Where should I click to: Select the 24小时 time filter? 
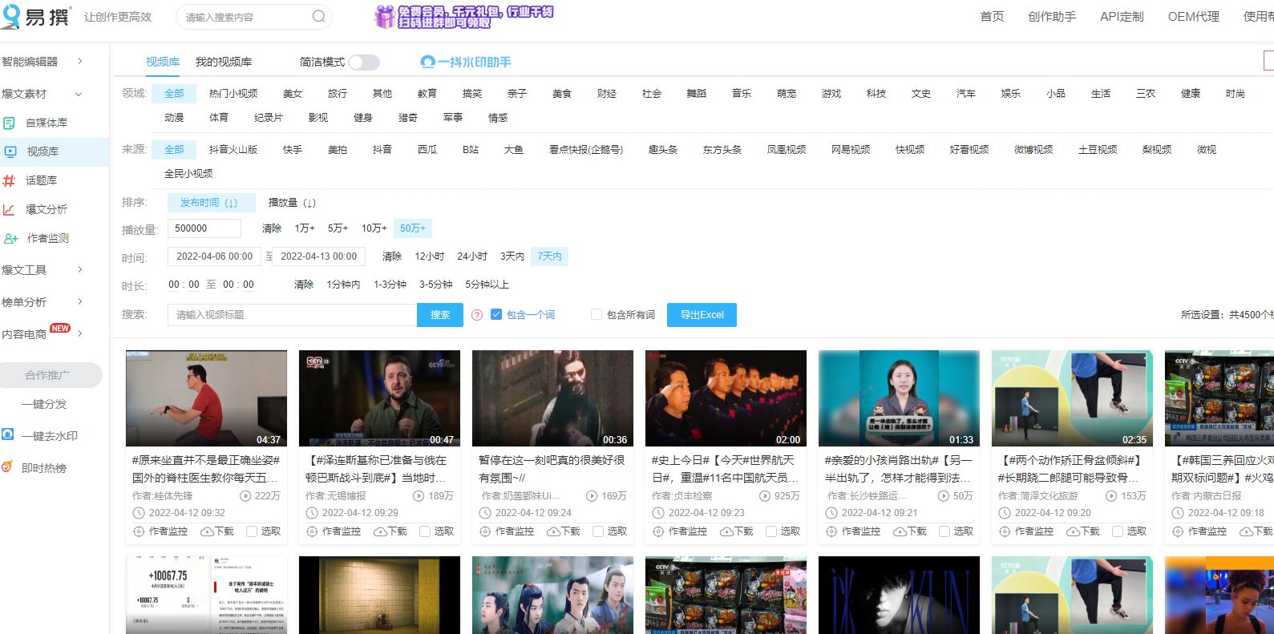(472, 256)
